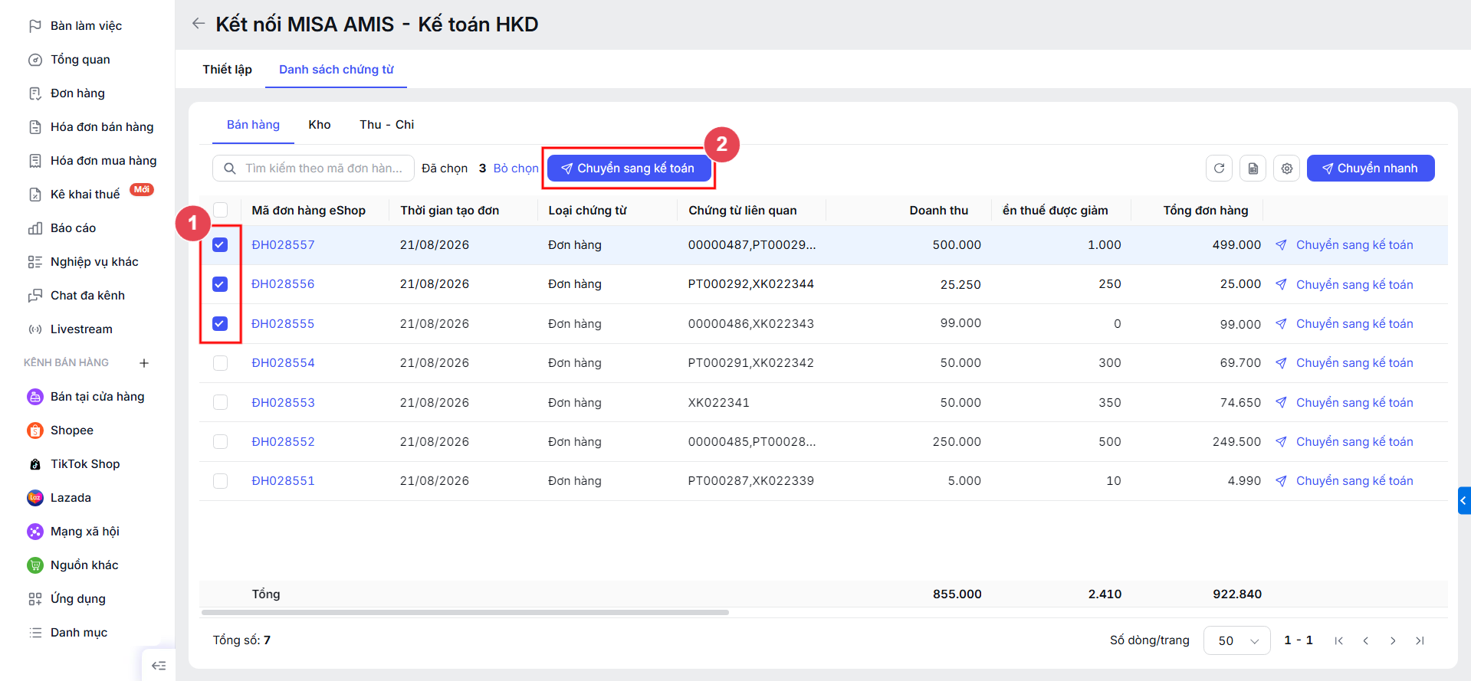Tick the checkbox for order ĐH028554
1471x681 pixels.
tap(220, 363)
